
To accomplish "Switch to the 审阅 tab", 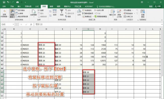I will pos(51,7).
